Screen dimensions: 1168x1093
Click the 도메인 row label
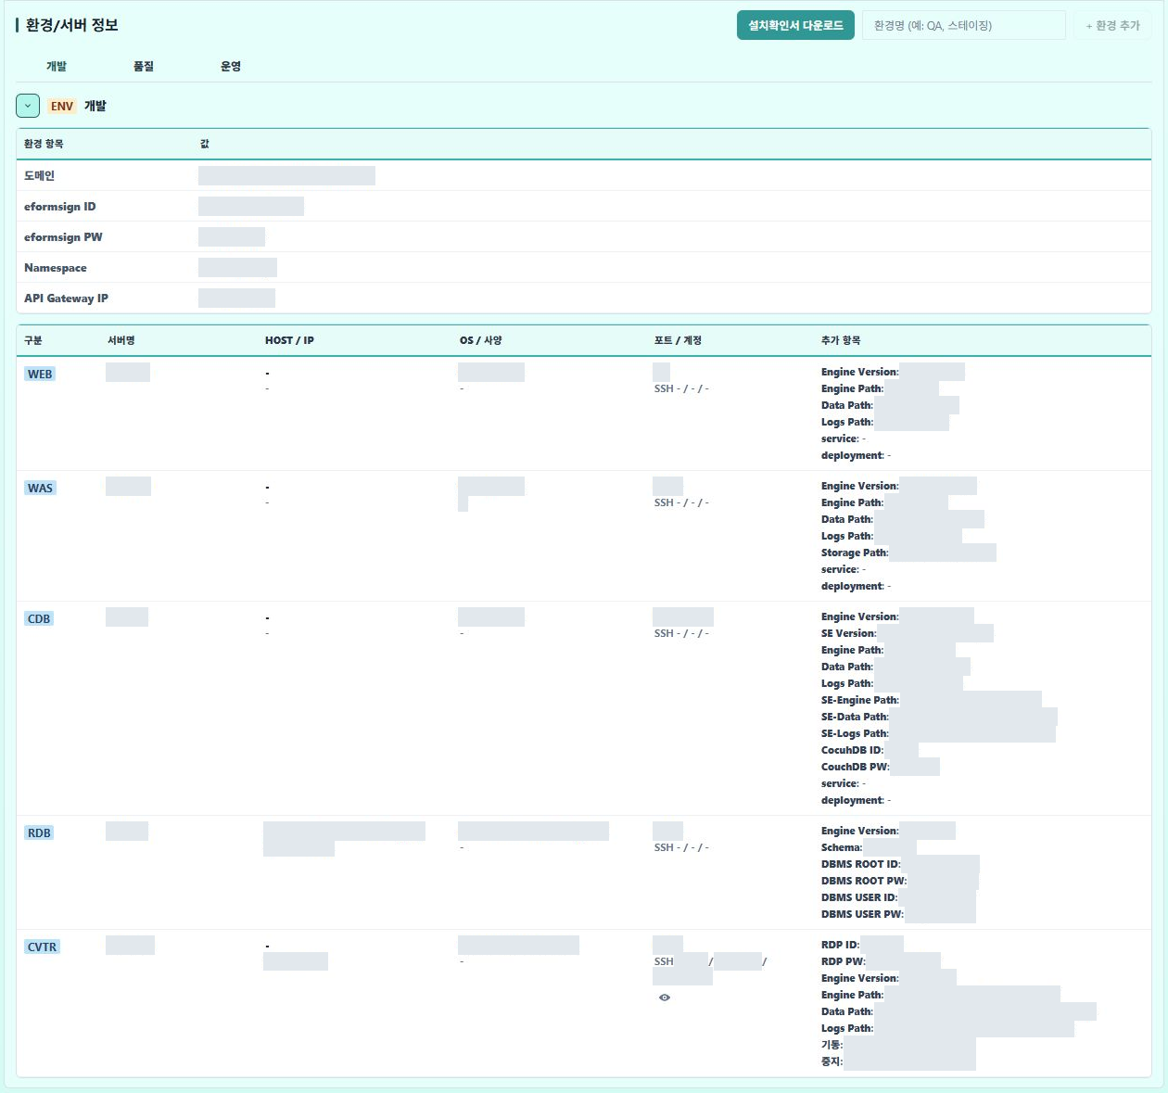pyautogui.click(x=40, y=175)
